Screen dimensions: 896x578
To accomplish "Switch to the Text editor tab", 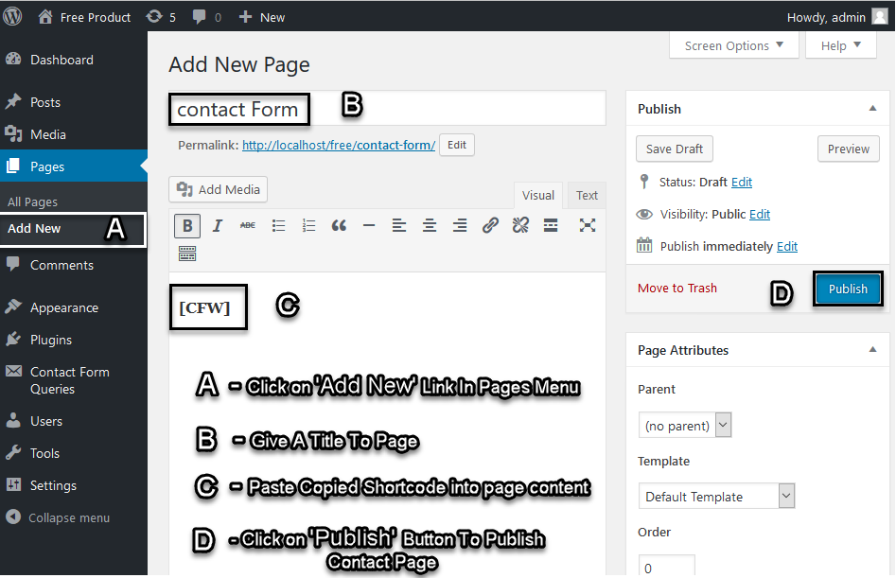I will [x=587, y=196].
